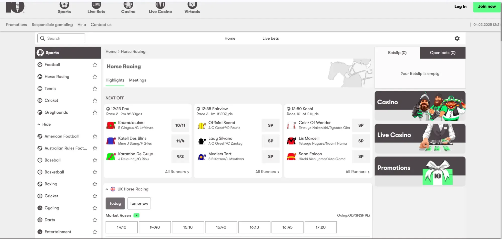Open the Promotions link in header
Viewport: 502px width, 239px height.
coord(16,25)
